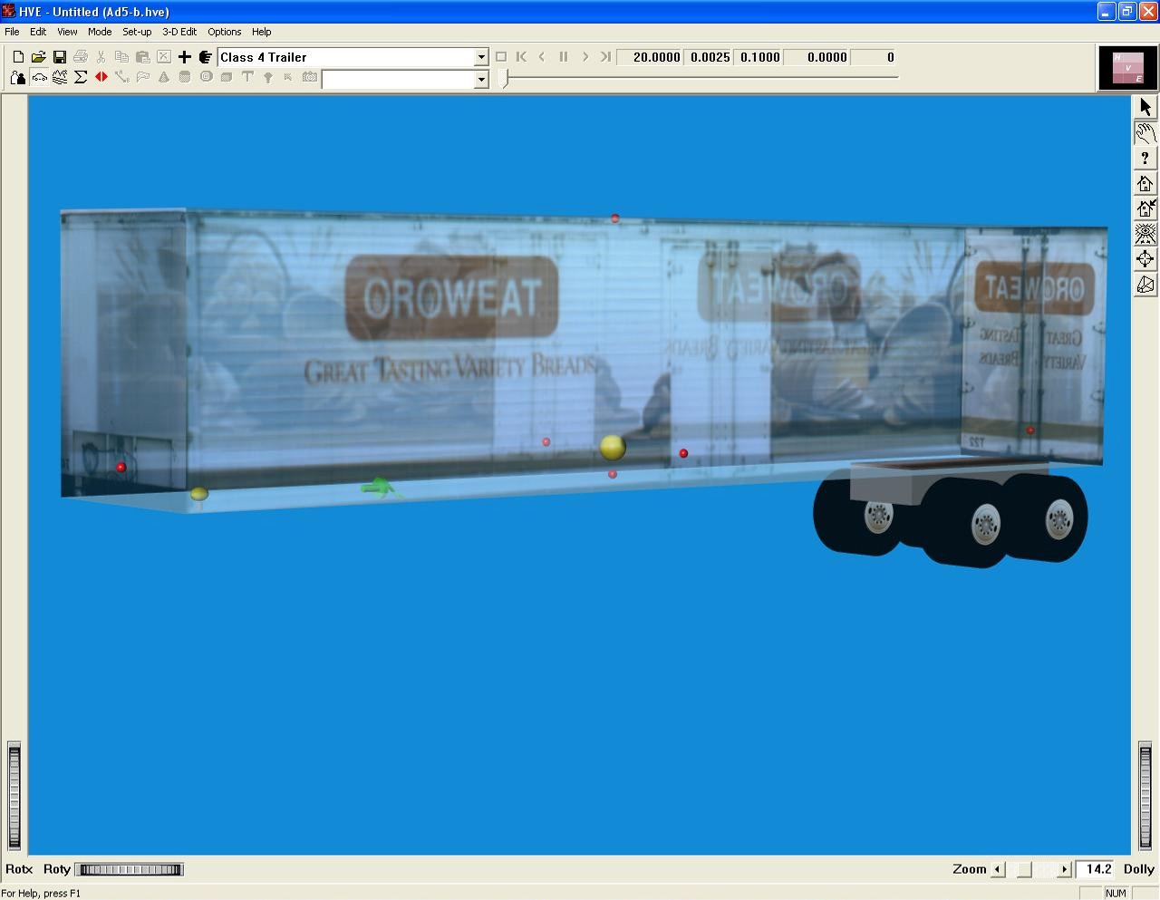Click the crosshair Seek tool icon

[x=1145, y=259]
